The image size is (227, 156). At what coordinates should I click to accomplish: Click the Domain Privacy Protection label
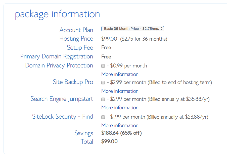[x=59, y=65]
